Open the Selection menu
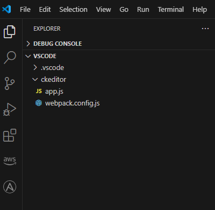 coord(73,9)
